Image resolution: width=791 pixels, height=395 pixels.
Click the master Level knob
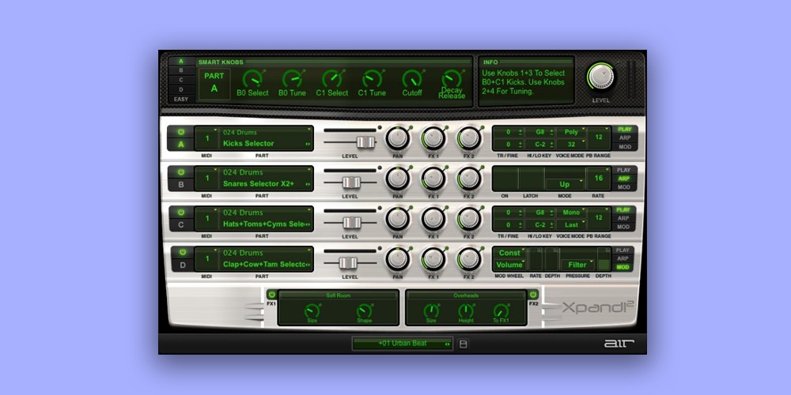600,77
